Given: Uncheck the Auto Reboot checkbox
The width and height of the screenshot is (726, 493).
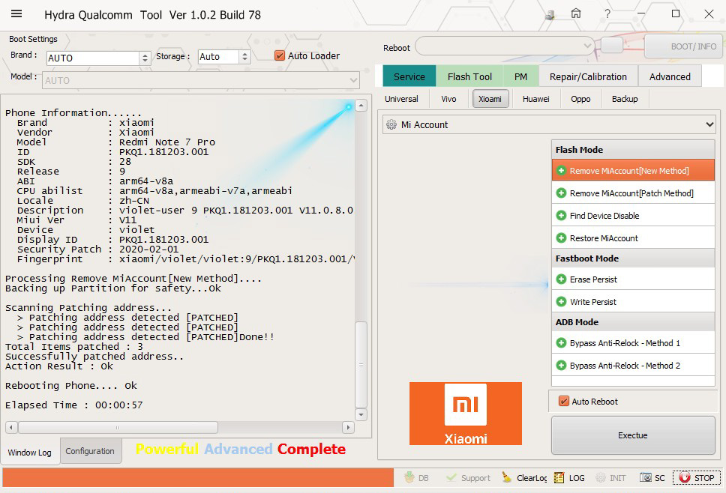Looking at the screenshot, I should (x=564, y=402).
